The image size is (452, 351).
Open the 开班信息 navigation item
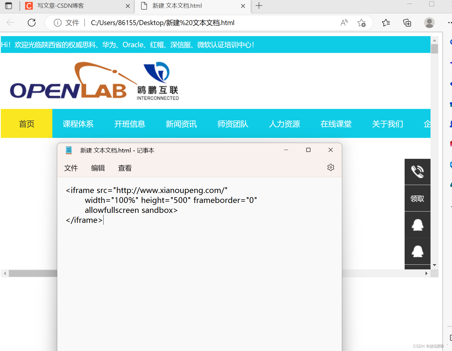coord(130,124)
